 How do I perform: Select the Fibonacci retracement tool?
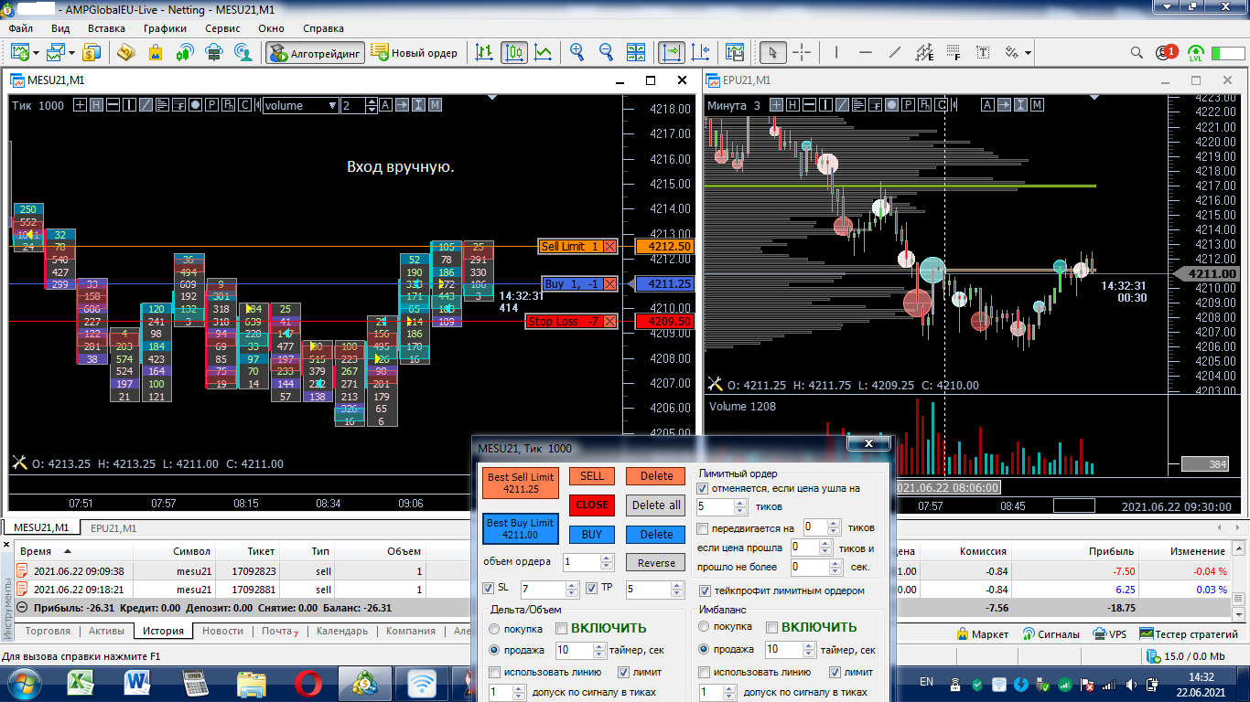(954, 53)
